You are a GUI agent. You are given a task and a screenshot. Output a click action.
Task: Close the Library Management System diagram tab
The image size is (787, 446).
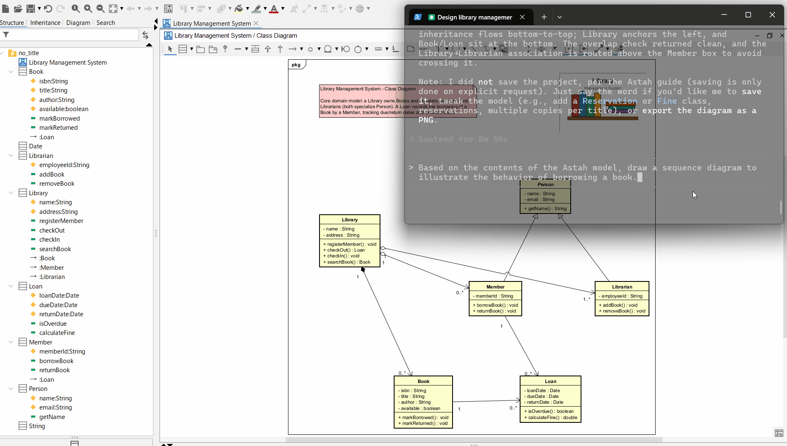(x=256, y=23)
